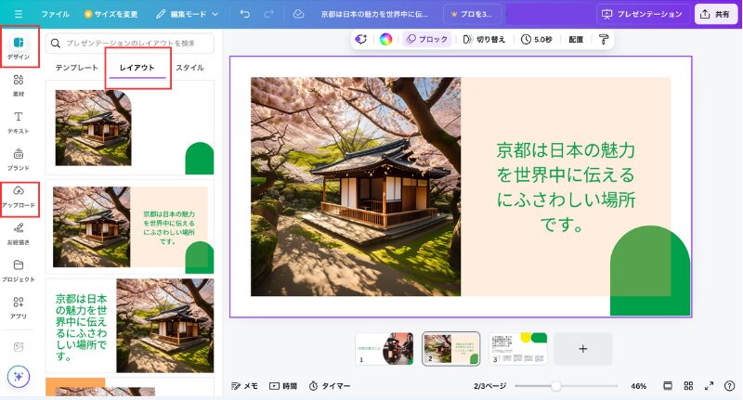The height and width of the screenshot is (400, 743).
Task: Open the メモ notes panel
Action: 244,386
